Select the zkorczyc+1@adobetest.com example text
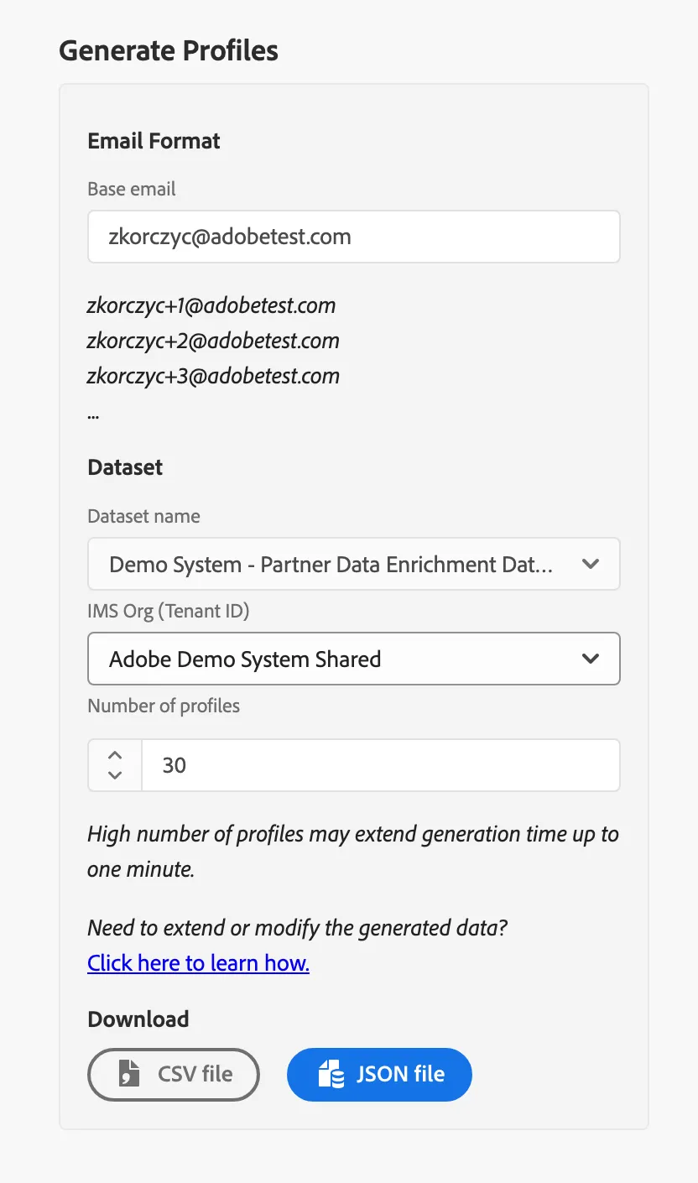698x1183 pixels. pos(211,305)
